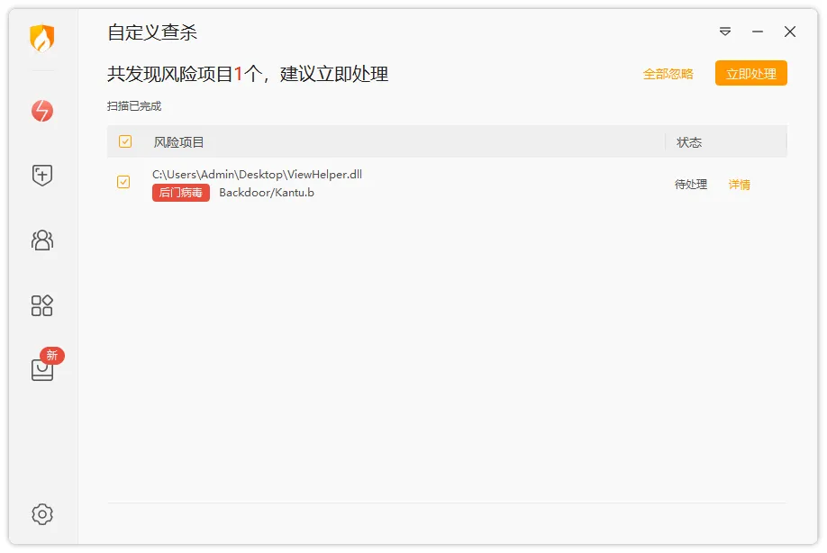The image size is (827, 553).
Task: Uncheck the ViewHelper.dll risk item checkbox
Action: 123,182
